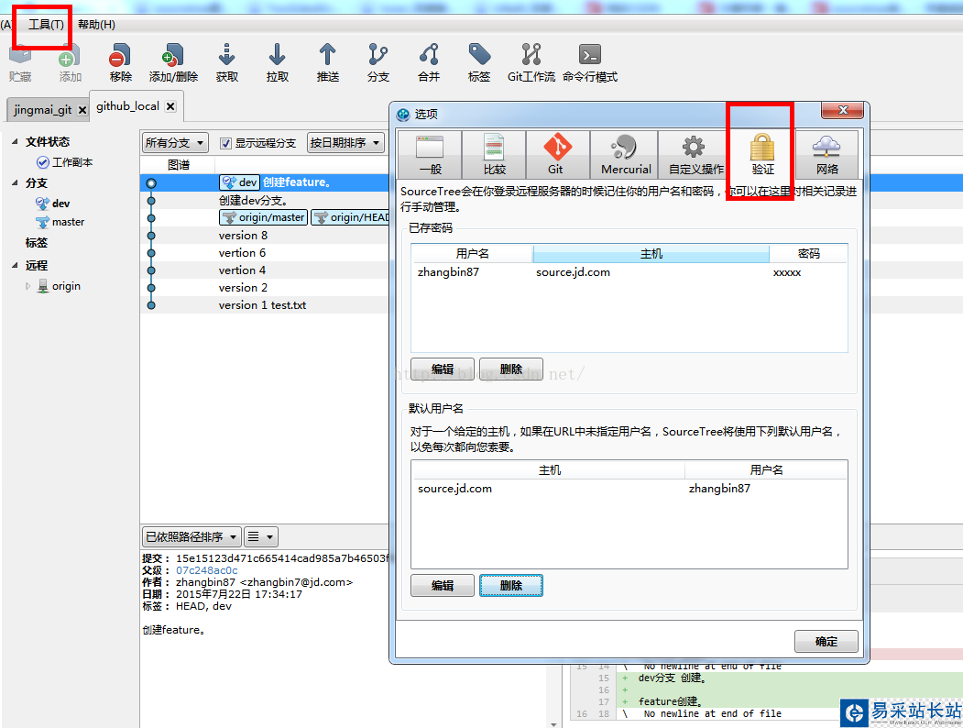Delete (删除) the default username entry
Screen dimensions: 963x728
[x=511, y=586]
